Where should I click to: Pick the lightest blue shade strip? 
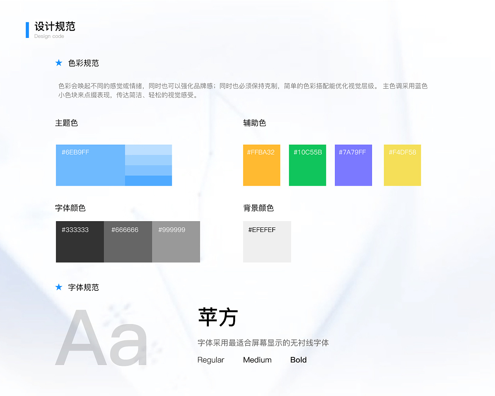(x=148, y=150)
